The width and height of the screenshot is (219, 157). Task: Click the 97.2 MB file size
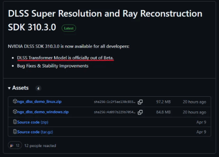pos(163,102)
